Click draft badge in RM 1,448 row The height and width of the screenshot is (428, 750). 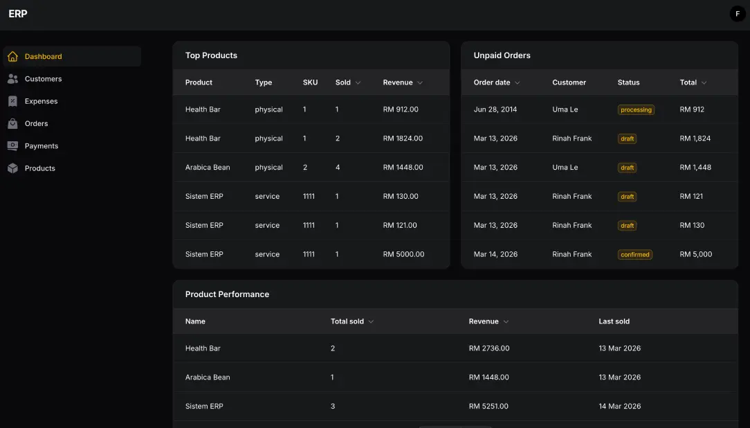pyautogui.click(x=627, y=168)
